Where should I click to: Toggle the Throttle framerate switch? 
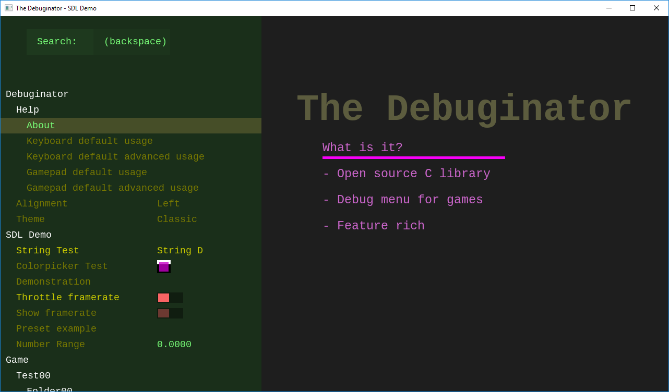click(170, 298)
